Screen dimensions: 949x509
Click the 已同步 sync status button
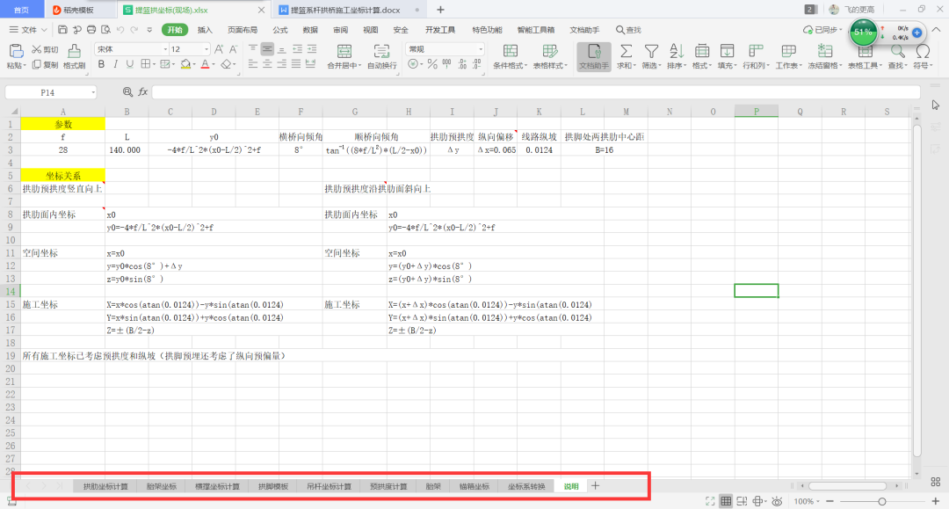tap(822, 30)
